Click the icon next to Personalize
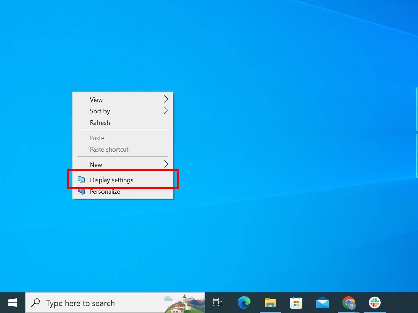 point(81,191)
